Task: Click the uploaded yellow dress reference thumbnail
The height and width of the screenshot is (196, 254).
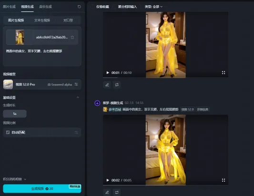Action: (20, 37)
